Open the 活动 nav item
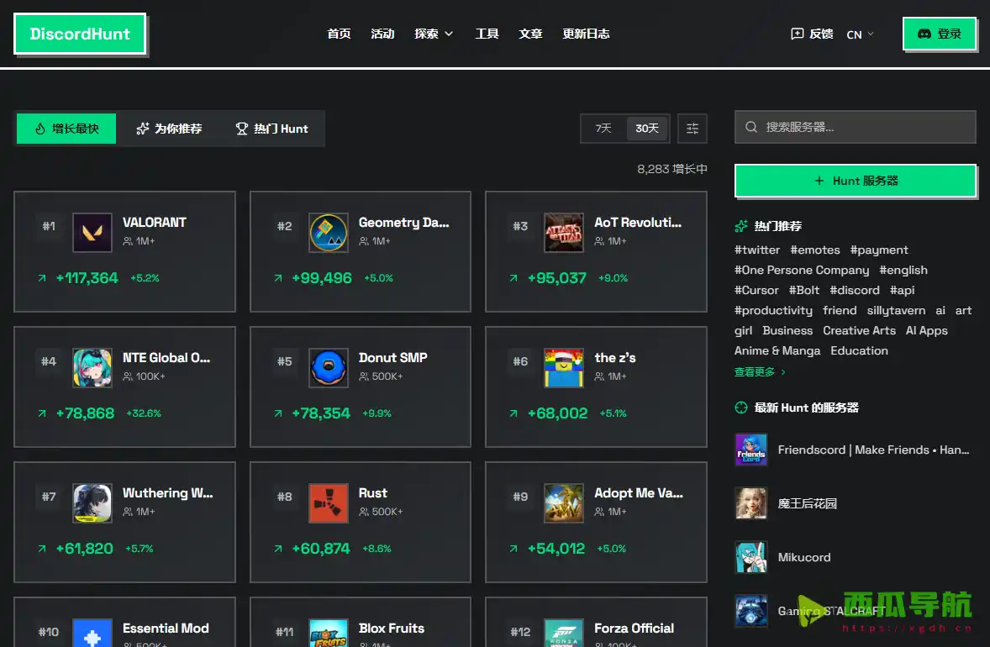Screen dimensions: 990x647 (382, 34)
